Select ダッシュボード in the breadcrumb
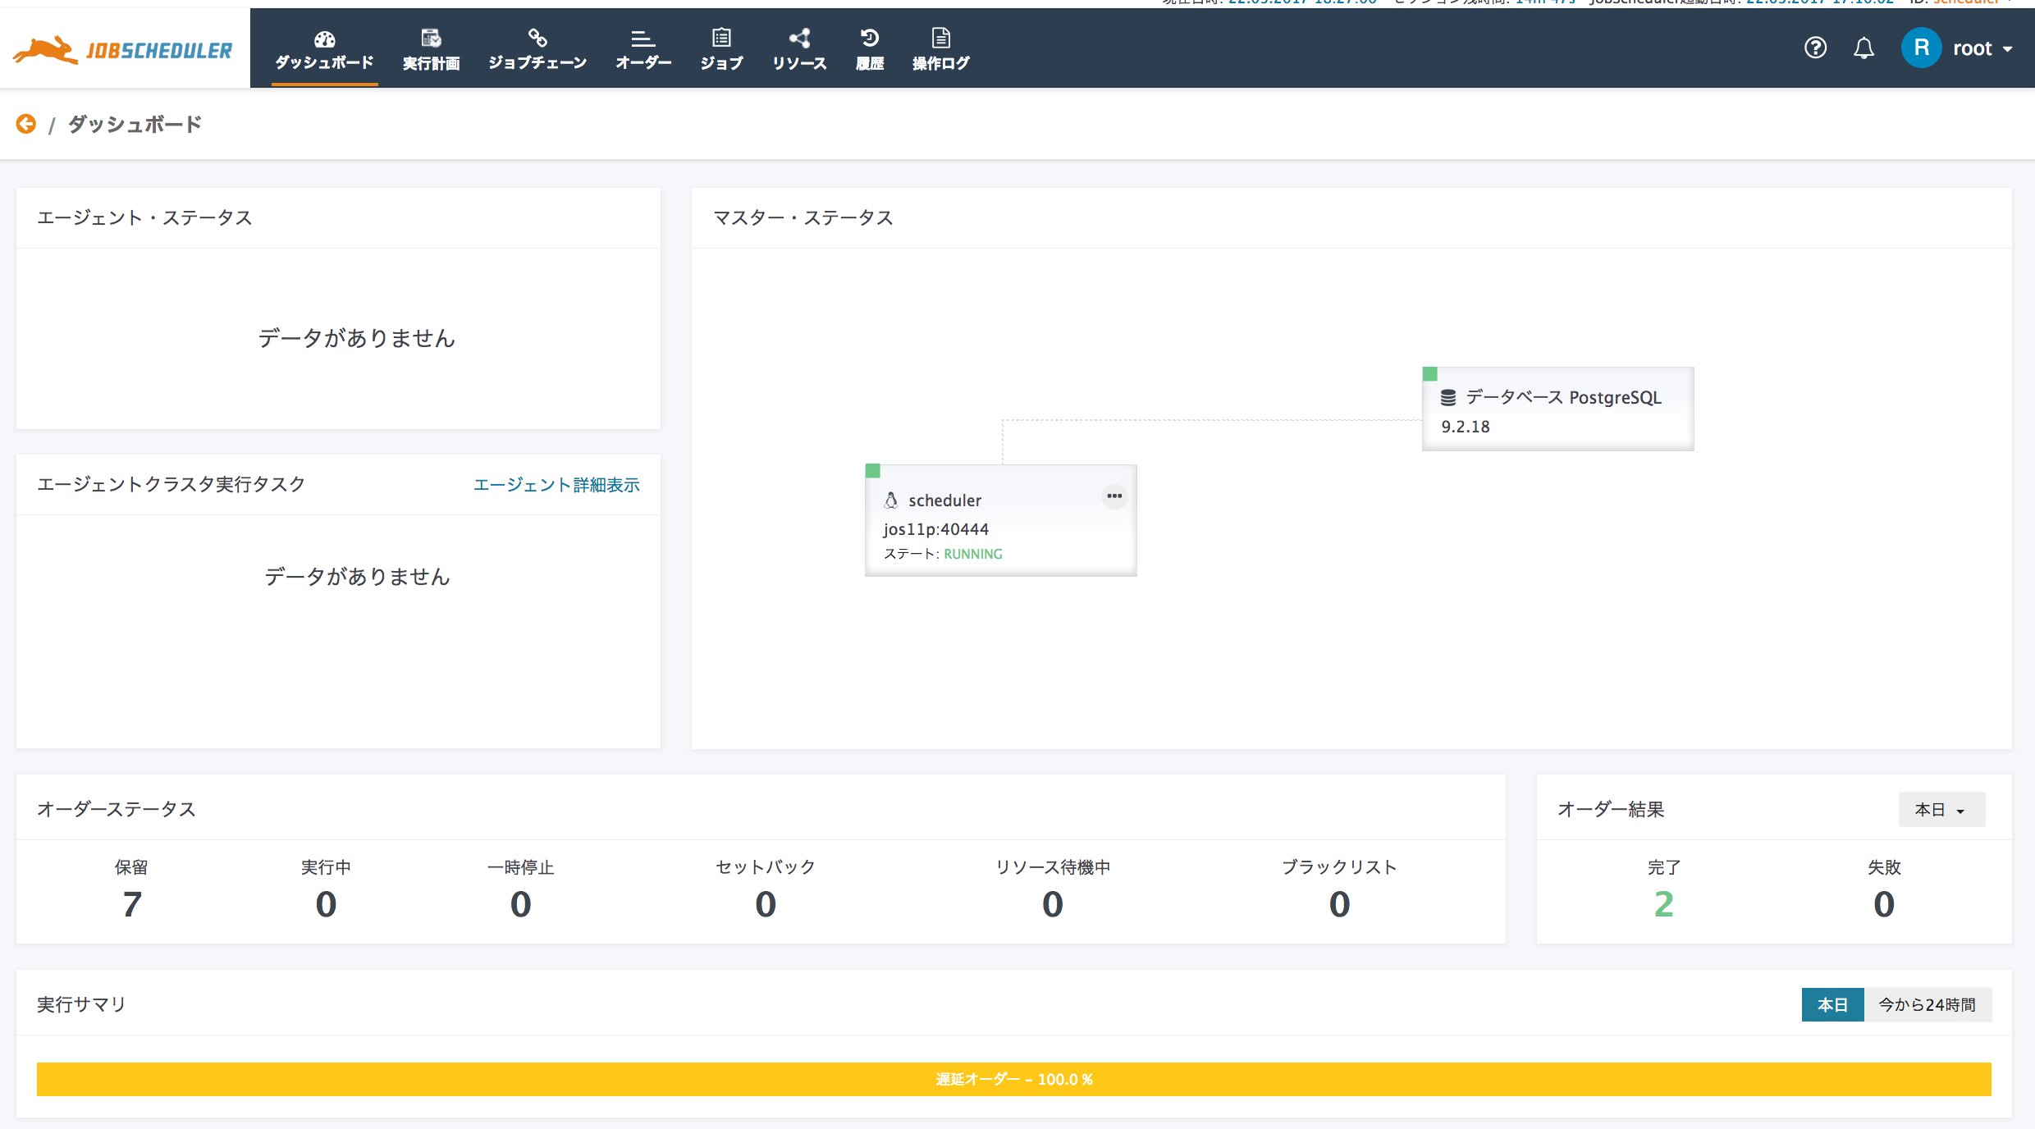This screenshot has width=2035, height=1129. pyautogui.click(x=134, y=123)
